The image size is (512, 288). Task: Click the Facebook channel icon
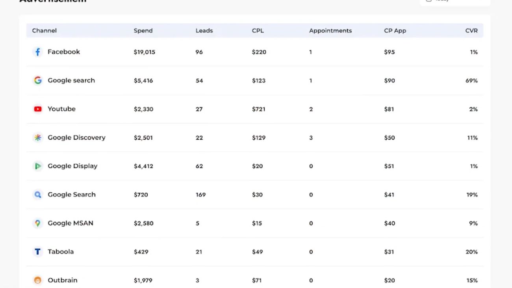coord(37,52)
